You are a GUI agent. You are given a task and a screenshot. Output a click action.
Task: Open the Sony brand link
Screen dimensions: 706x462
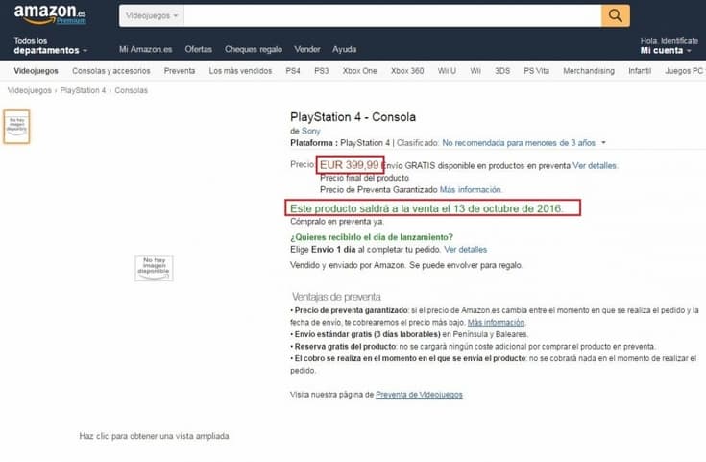(x=310, y=131)
